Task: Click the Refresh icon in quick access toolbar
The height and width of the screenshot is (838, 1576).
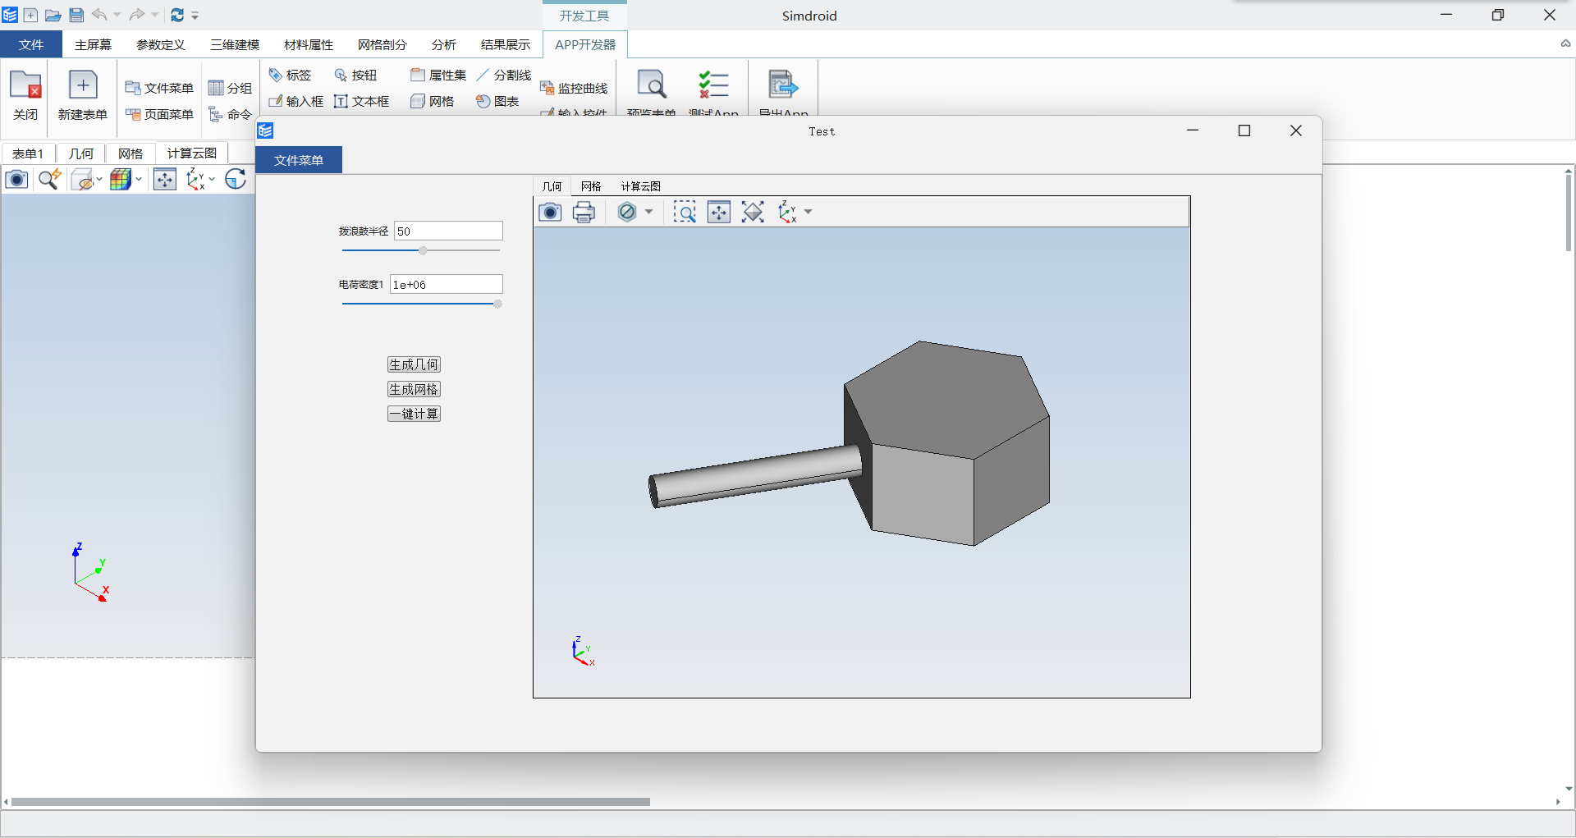Action: 176,15
